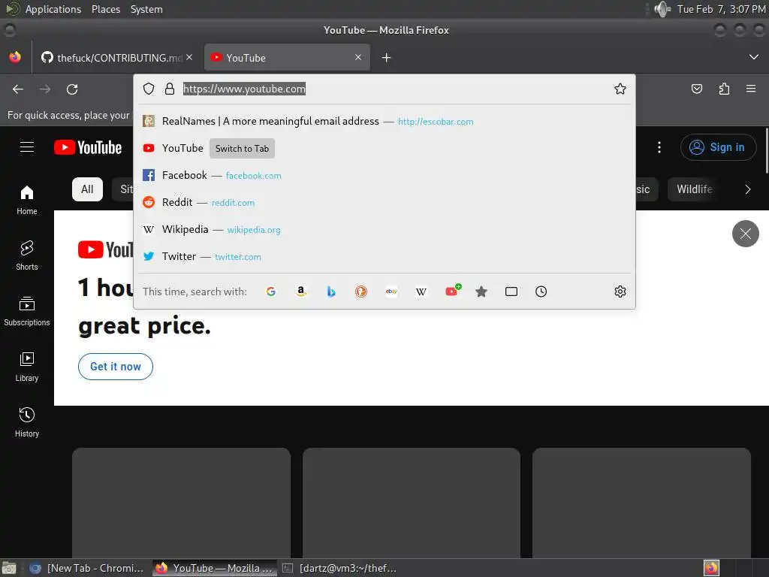Open the Applications menu
This screenshot has height=577, width=769.
pyautogui.click(x=53, y=9)
